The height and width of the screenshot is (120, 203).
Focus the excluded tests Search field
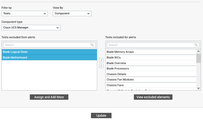(49, 45)
